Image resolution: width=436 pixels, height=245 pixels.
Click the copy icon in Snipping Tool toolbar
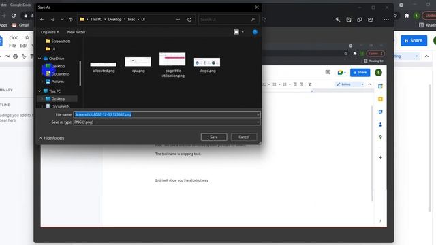tap(360, 20)
